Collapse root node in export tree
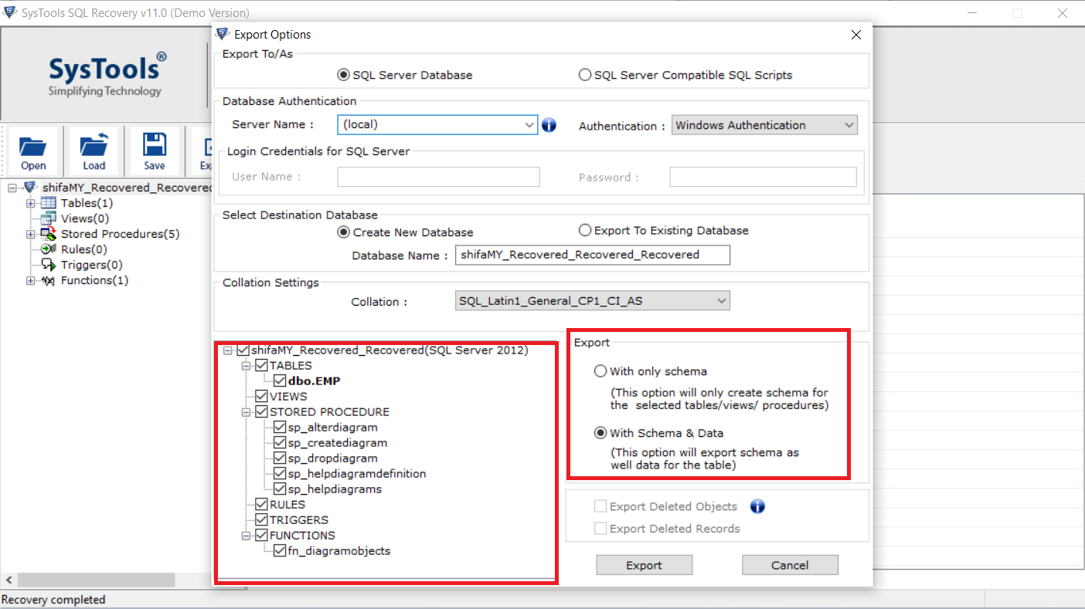 [227, 350]
